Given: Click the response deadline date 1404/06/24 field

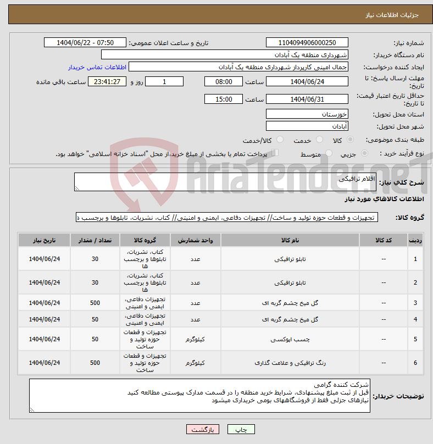Looking at the screenshot, I should coord(307,81).
